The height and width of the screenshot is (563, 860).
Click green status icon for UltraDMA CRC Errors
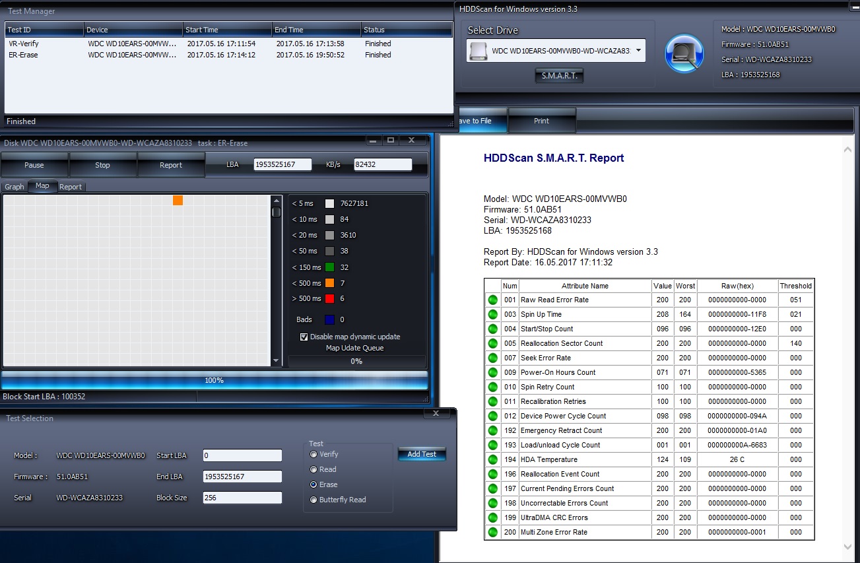(492, 517)
